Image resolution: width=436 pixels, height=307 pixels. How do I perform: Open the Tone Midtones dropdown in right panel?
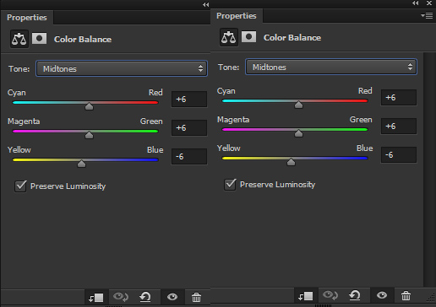[331, 67]
